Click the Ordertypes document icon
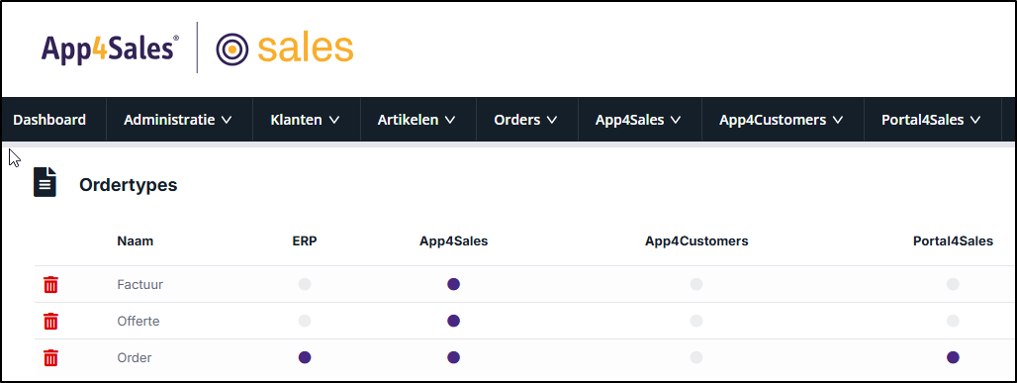The width and height of the screenshot is (1017, 383). [x=45, y=182]
